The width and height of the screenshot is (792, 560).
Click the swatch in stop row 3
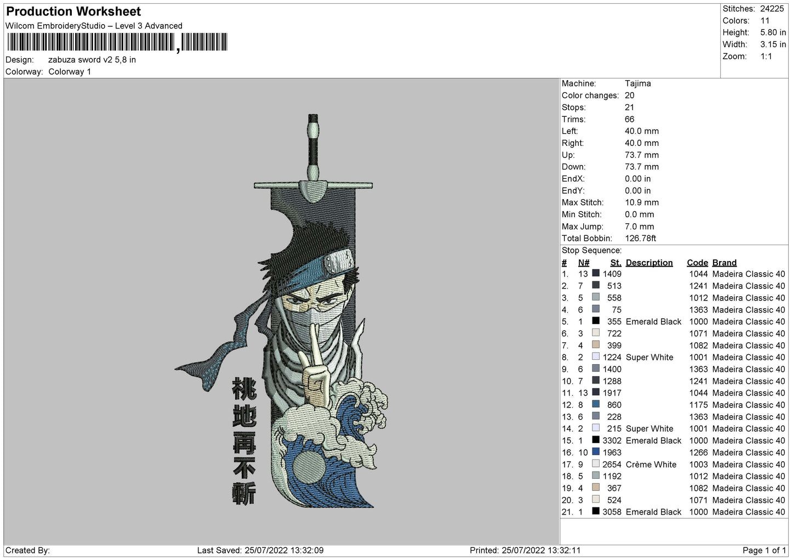pos(596,298)
